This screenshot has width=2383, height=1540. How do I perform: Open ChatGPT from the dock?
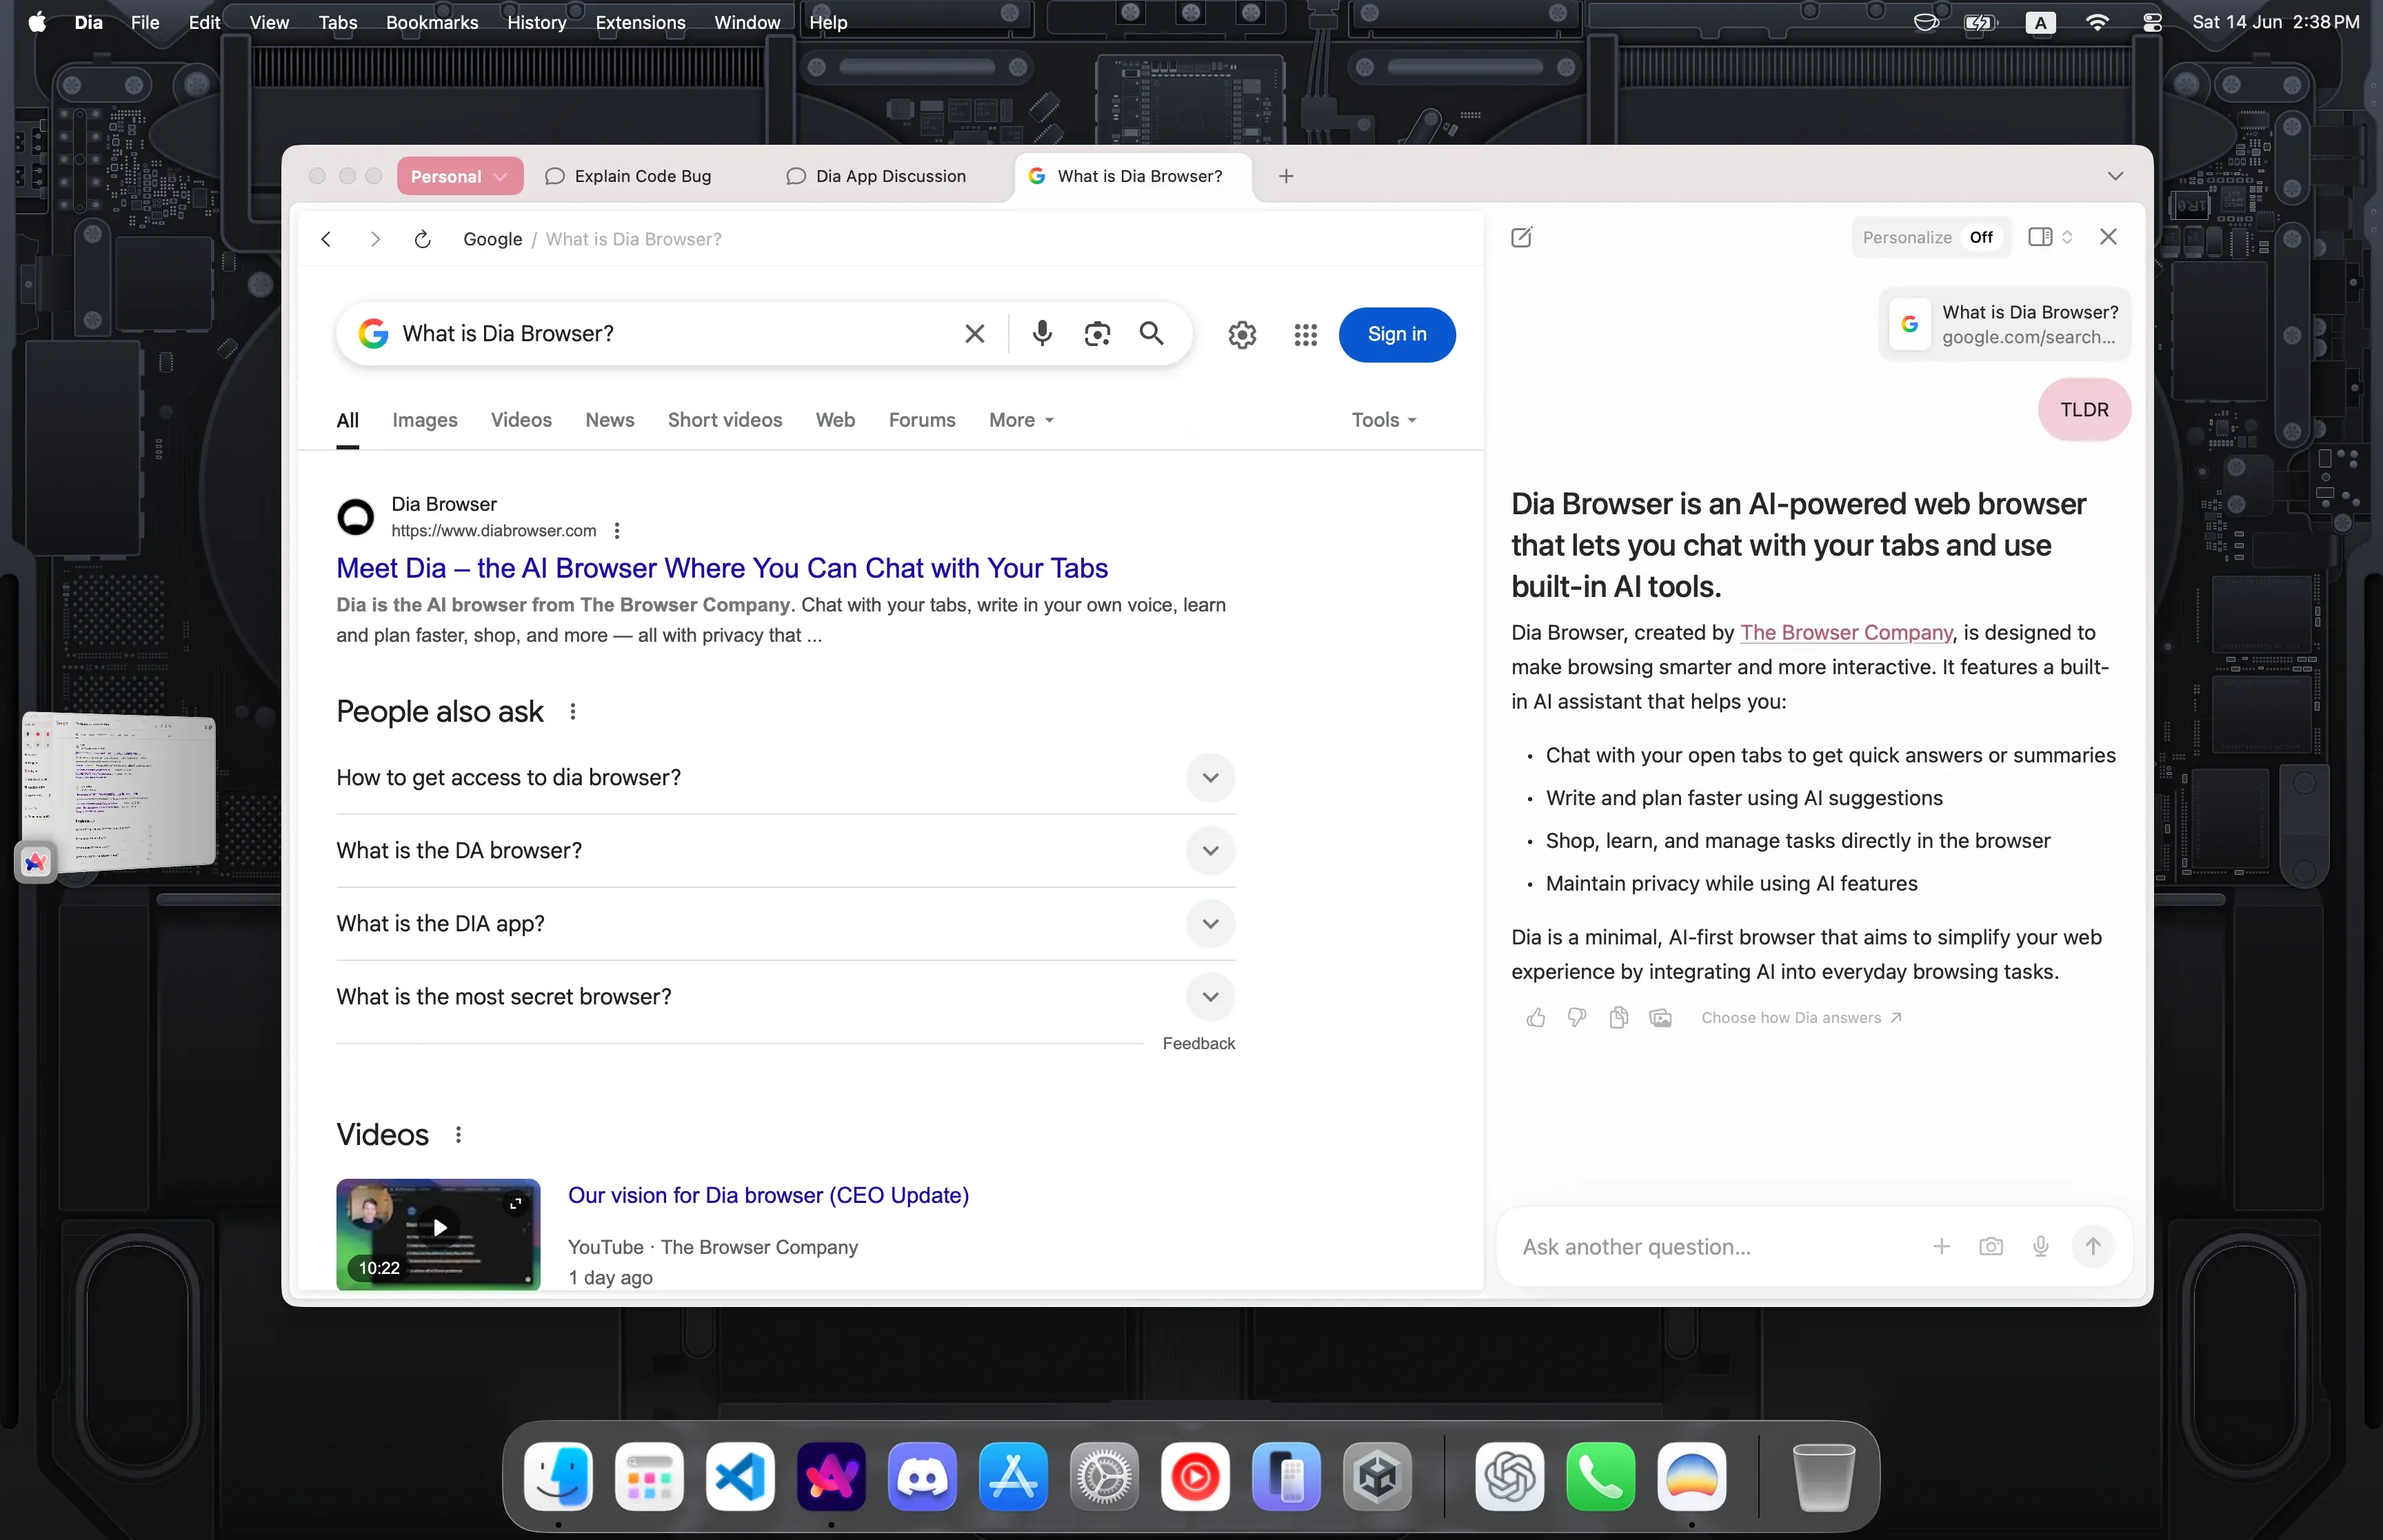coord(1509,1477)
